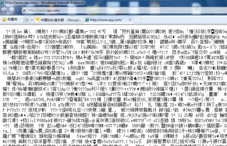Close the http://www.qq.com/ tab
The image size is (227, 146).
[130, 20]
